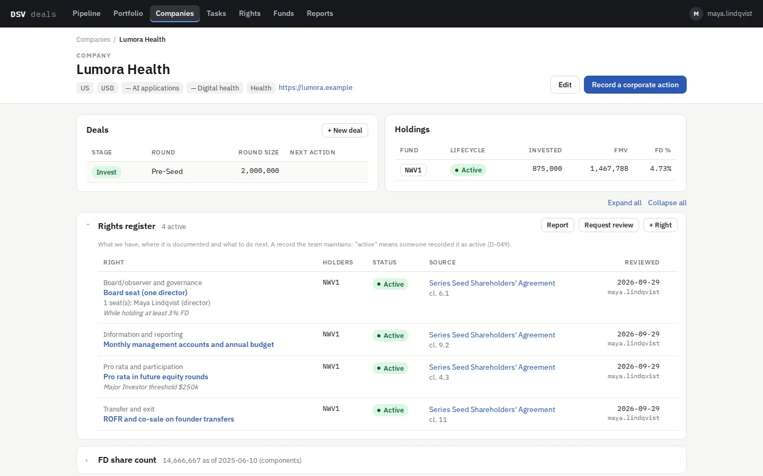This screenshot has width=763, height=476.
Task: Click the AI applications tag
Action: tap(153, 88)
